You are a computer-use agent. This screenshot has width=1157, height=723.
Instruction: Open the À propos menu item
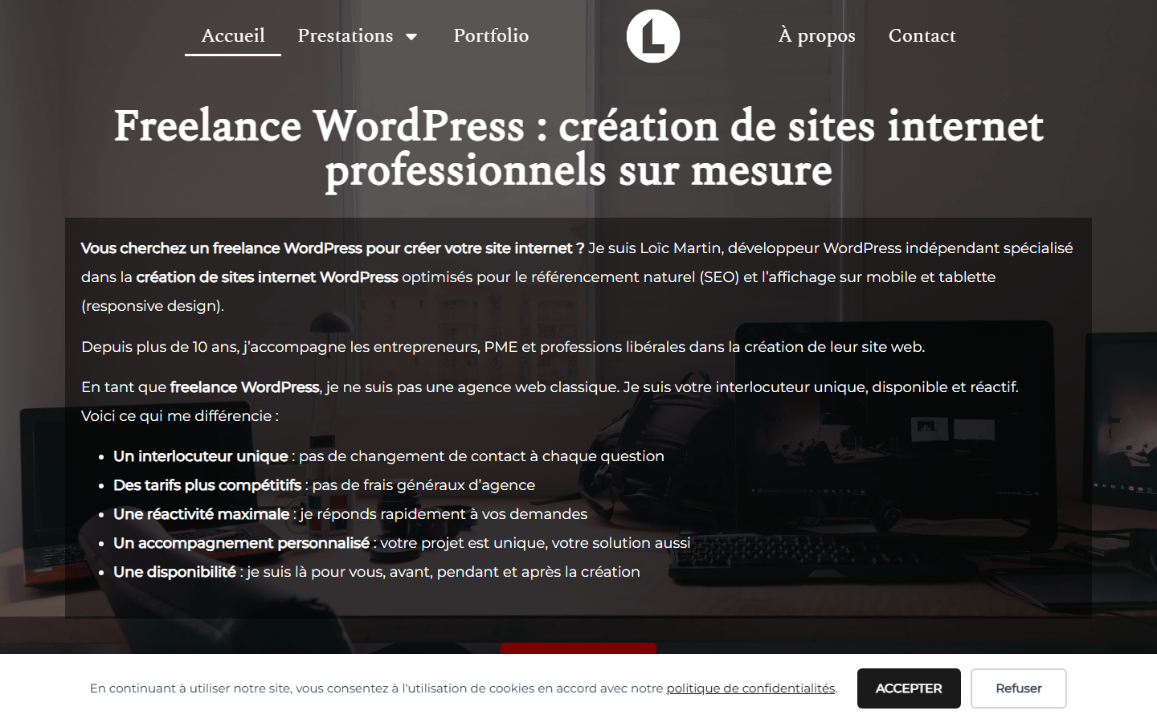pos(816,35)
